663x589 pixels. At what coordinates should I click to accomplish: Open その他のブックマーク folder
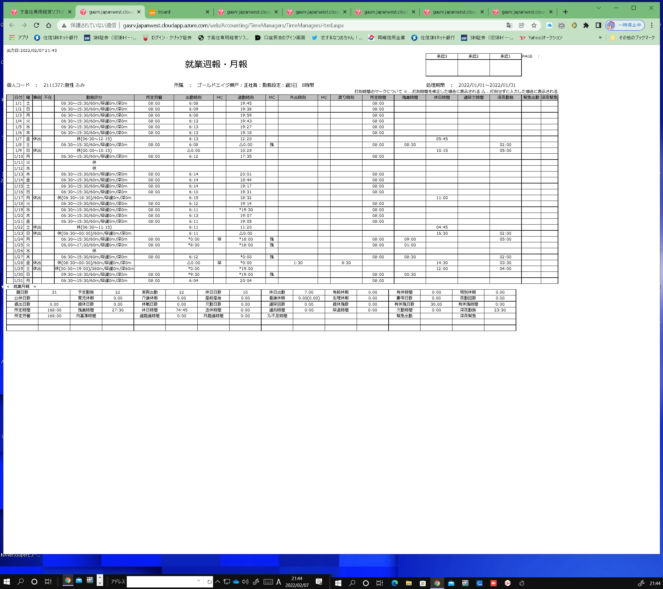[633, 38]
